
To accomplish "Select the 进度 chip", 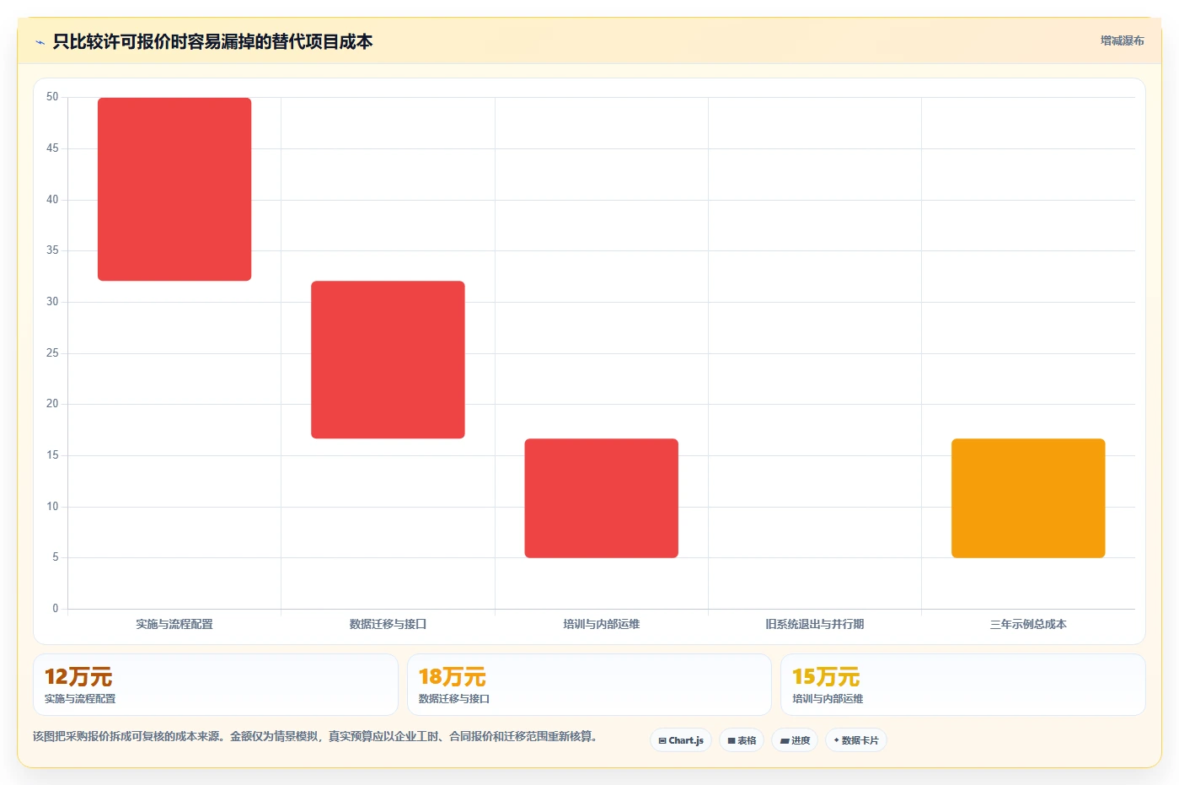I will 795,740.
